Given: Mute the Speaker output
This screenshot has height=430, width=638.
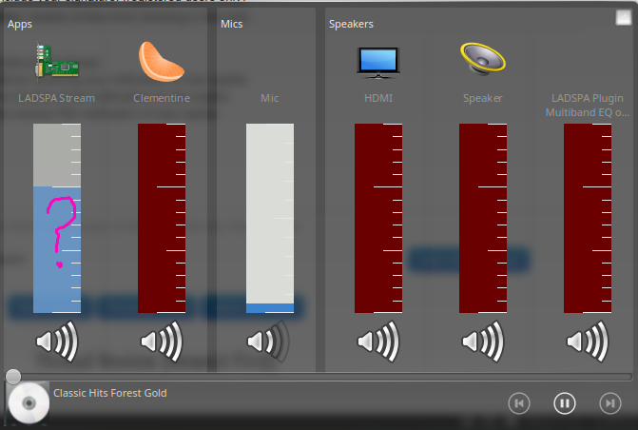Looking at the screenshot, I should [483, 341].
